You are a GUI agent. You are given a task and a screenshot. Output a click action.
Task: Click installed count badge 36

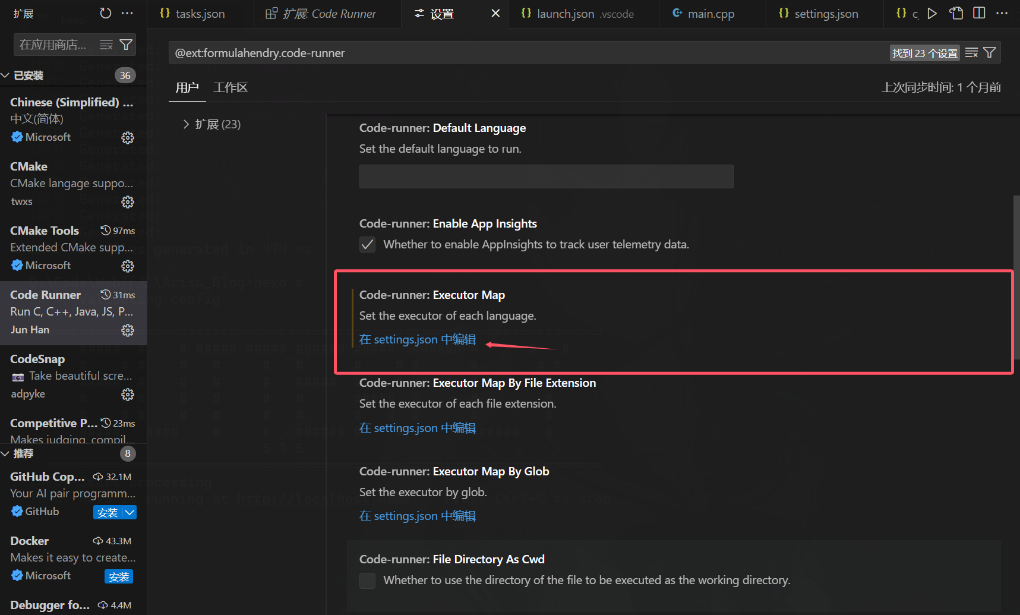click(125, 75)
